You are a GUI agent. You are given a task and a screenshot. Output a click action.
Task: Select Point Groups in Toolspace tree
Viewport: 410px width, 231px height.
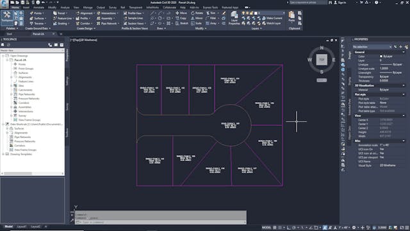coord(26,69)
